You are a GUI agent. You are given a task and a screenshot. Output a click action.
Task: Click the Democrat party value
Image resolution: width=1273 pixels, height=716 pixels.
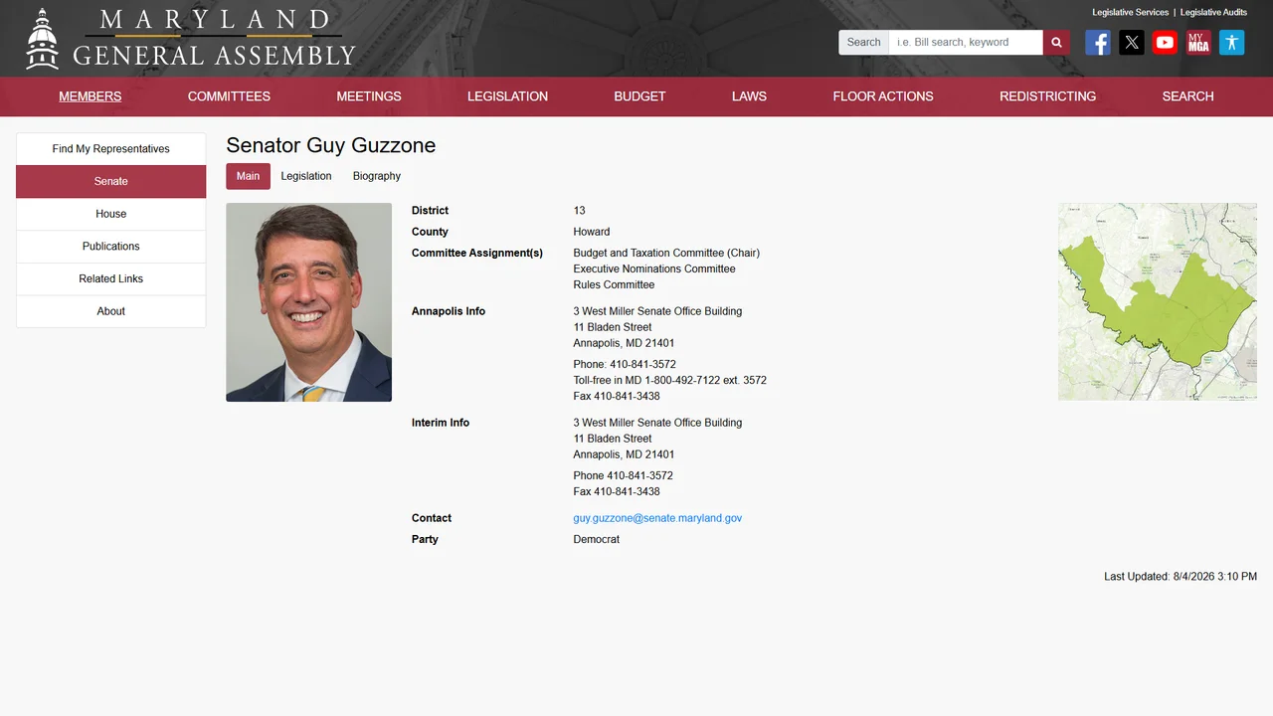pos(596,539)
